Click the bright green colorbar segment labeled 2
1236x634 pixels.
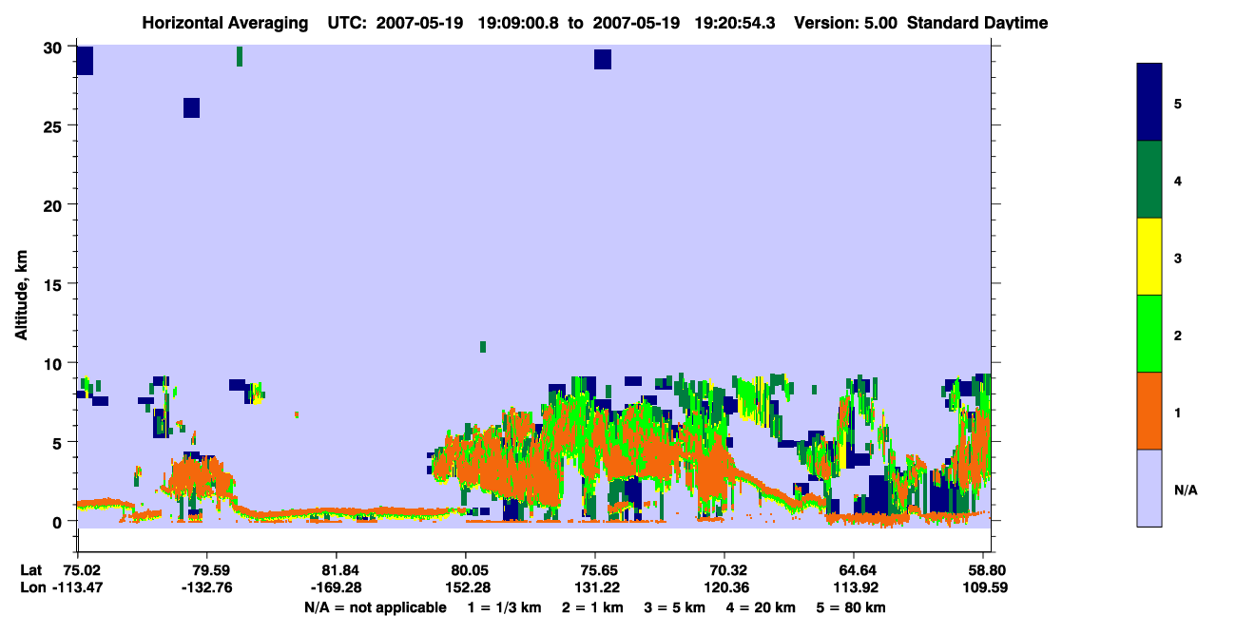1149,334
